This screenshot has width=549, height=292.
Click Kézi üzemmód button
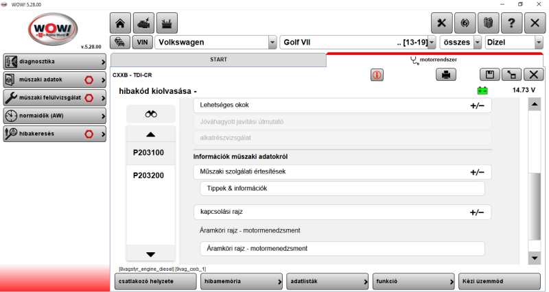pyautogui.click(x=500, y=282)
